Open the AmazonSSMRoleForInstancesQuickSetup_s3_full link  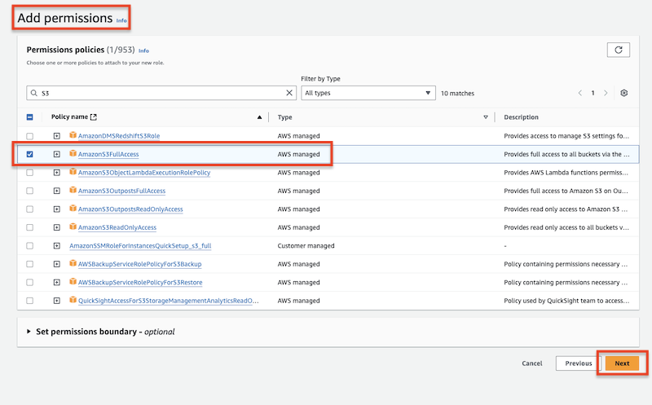click(140, 246)
